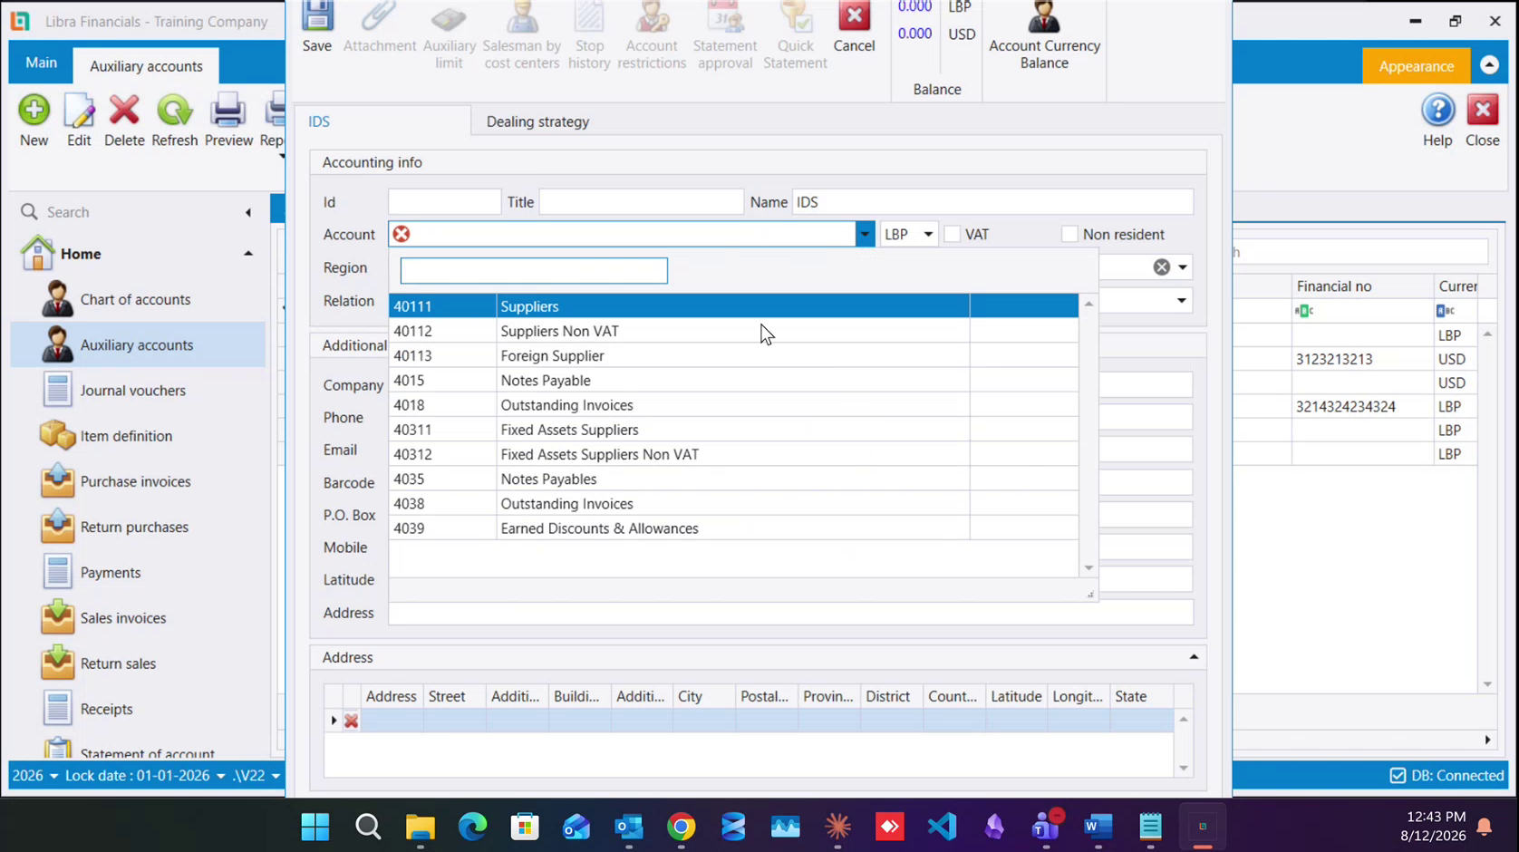Collapse the Home section in sidebar
This screenshot has height=852, width=1519.
[248, 254]
